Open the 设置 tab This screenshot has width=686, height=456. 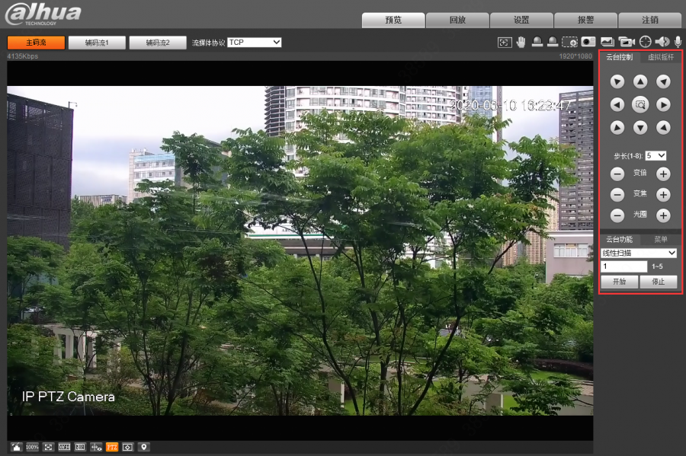[x=521, y=20]
